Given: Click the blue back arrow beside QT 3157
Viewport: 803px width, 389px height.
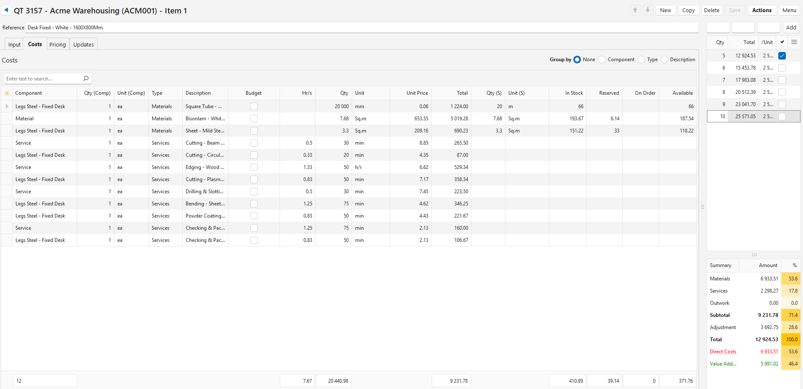Looking at the screenshot, I should [6, 10].
